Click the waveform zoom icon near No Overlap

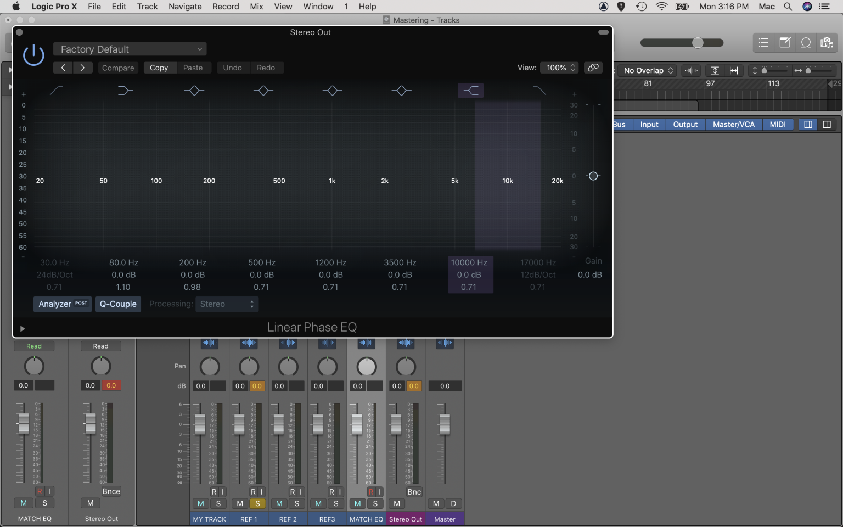tap(690, 70)
